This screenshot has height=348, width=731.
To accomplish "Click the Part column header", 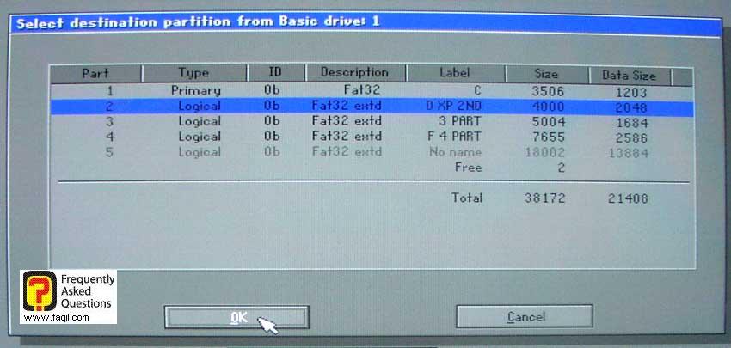I will click(95, 74).
